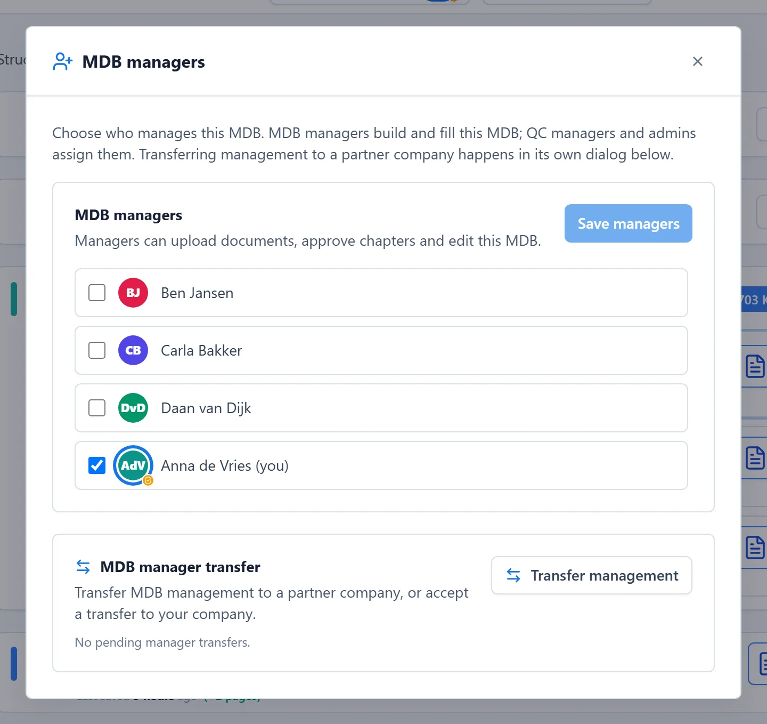
Task: Click the BJ avatar for Ben Jansen
Action: coord(133,293)
